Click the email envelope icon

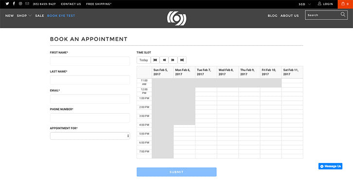click(27, 3)
